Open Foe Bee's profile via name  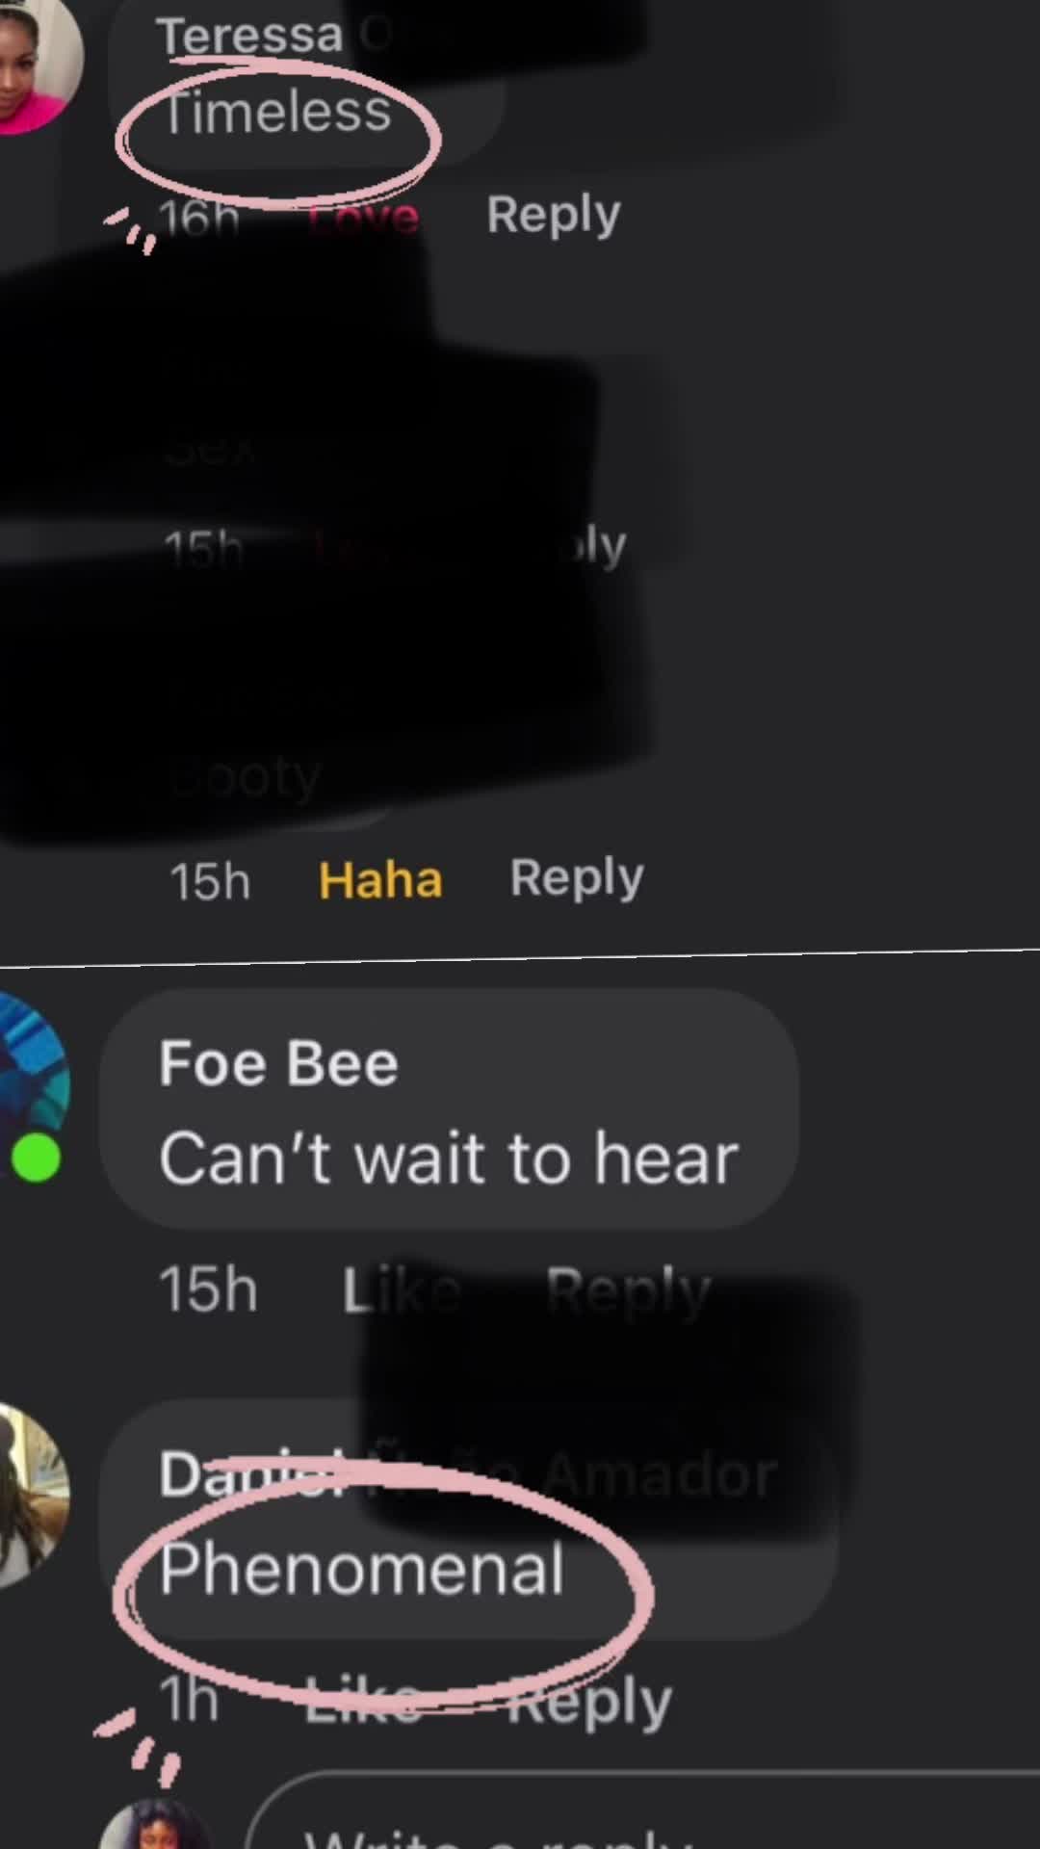[x=278, y=1063]
